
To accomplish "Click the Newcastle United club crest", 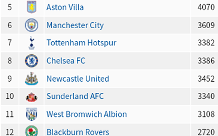I will pos(32,79).
